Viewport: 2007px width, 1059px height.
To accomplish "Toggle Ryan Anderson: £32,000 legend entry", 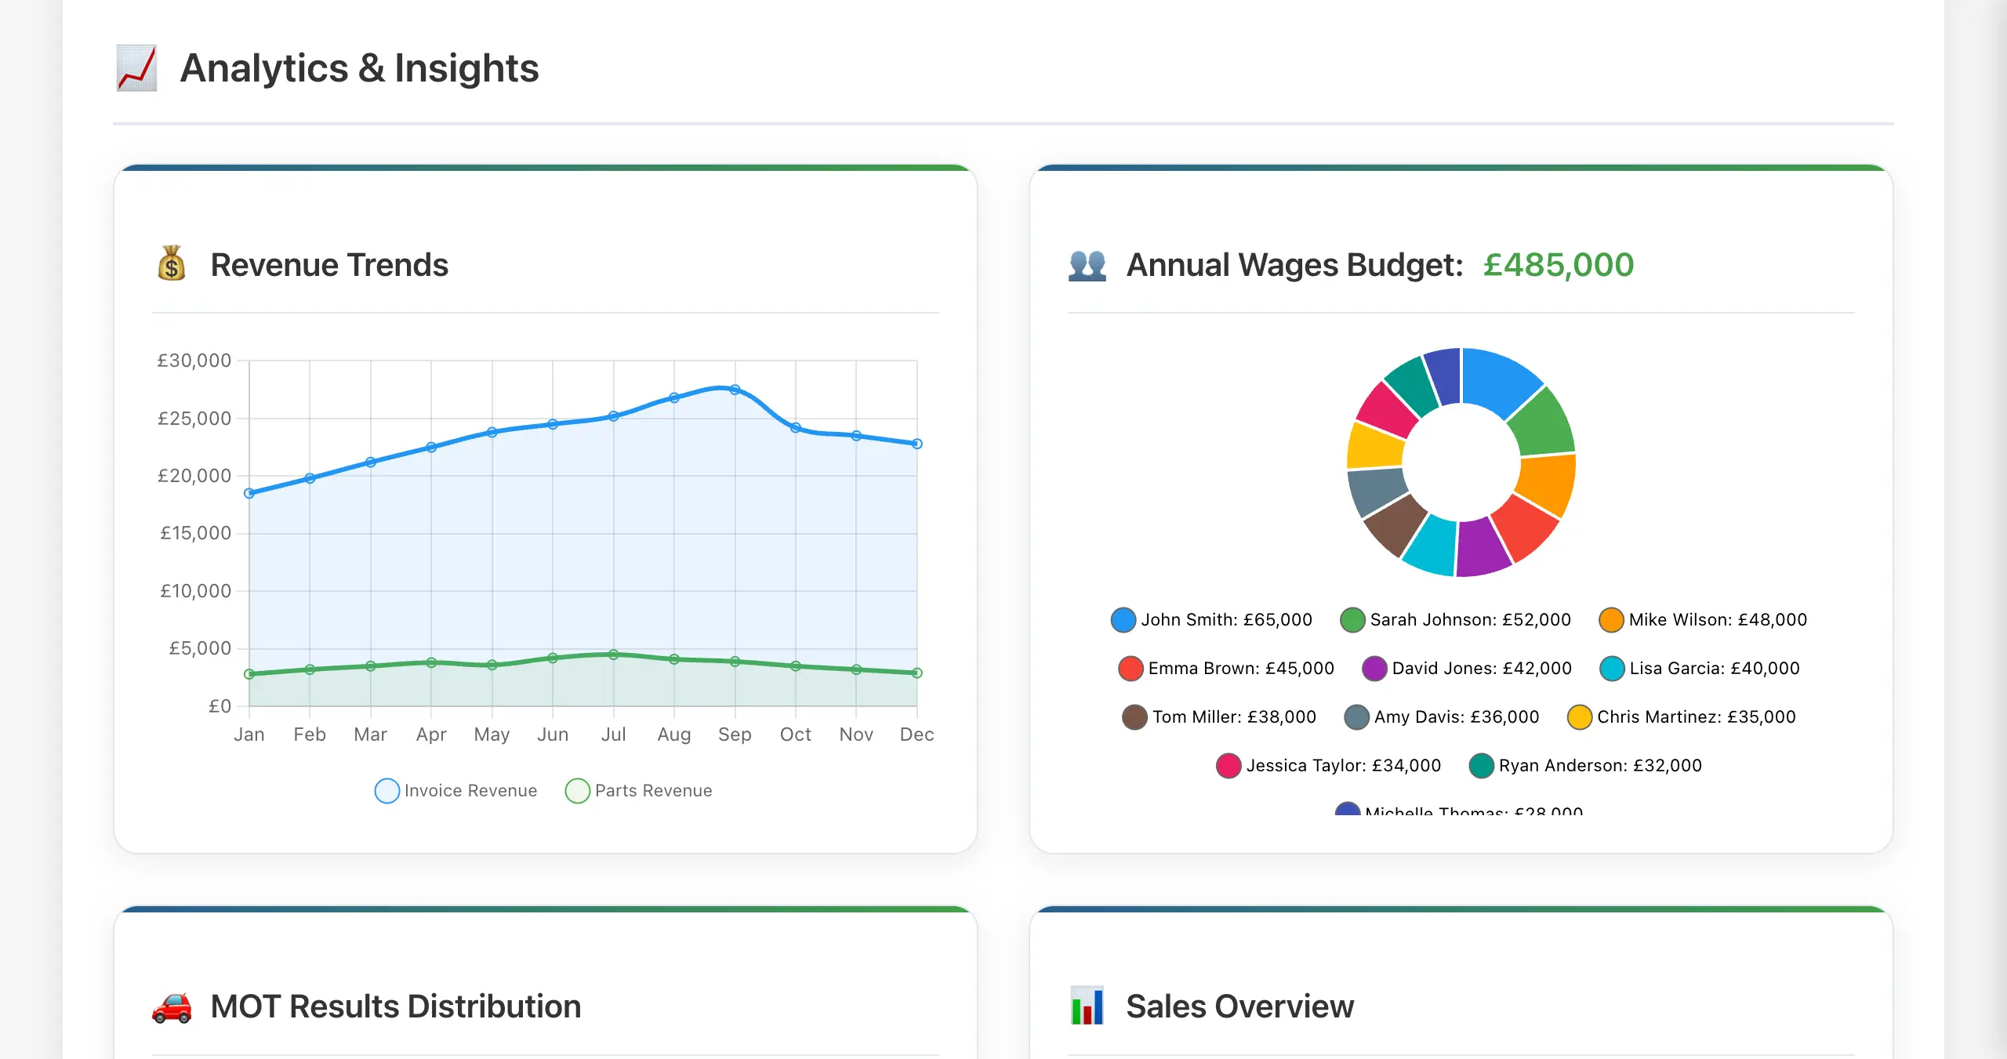I will click(x=1584, y=765).
